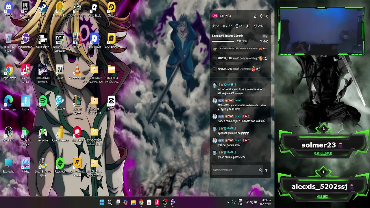Switch ESP LAA keyboard language indicator
Viewport: 370px width, 208px height.
pyautogui.click(x=240, y=203)
